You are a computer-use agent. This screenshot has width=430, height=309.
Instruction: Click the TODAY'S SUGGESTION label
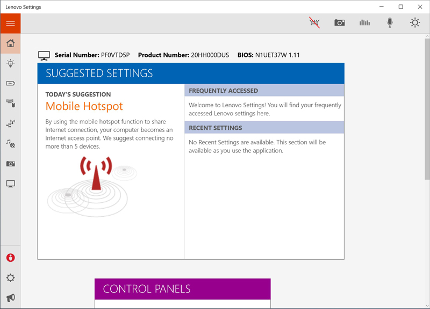click(78, 94)
